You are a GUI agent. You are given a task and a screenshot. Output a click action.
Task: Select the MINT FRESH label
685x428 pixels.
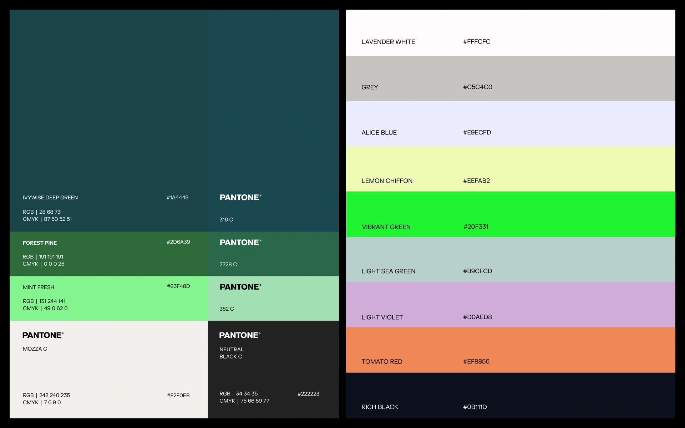click(x=39, y=287)
